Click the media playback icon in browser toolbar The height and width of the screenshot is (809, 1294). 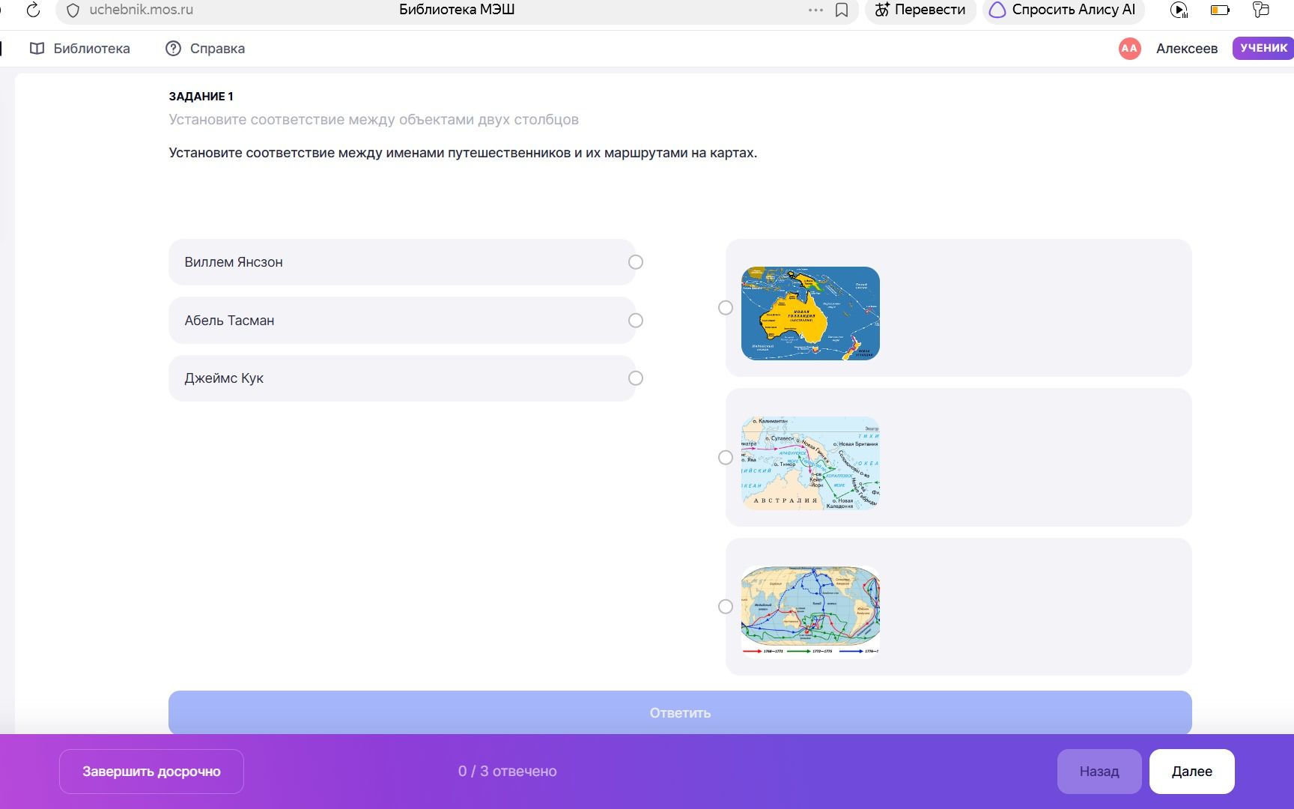[1179, 10]
